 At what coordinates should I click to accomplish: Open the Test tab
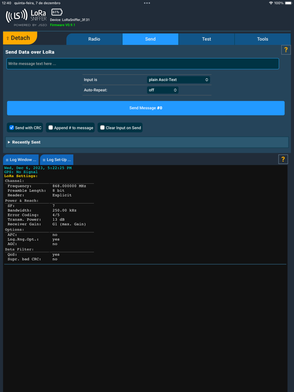pyautogui.click(x=207, y=39)
